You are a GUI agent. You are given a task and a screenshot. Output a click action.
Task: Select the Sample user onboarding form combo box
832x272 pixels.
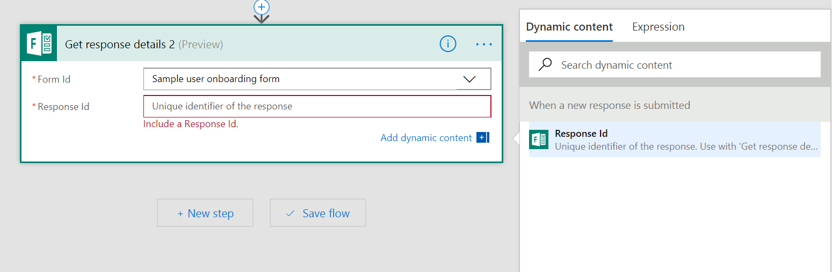point(301,79)
